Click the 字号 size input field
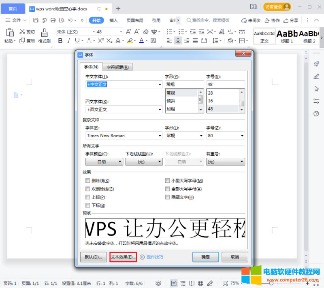This screenshot has width=324, height=288. click(225, 85)
